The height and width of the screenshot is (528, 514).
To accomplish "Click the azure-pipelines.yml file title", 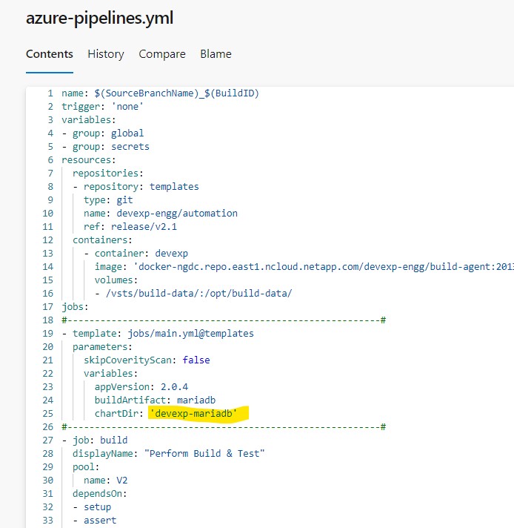I will pyautogui.click(x=99, y=19).
